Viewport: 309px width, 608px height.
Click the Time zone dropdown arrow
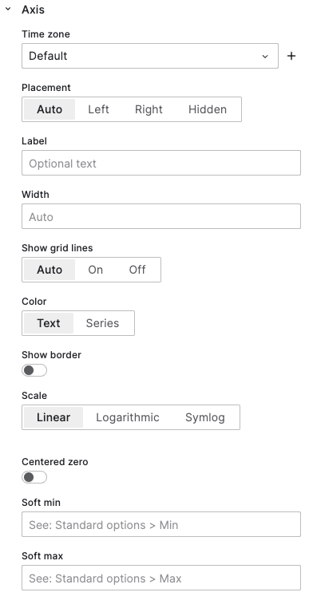point(265,56)
